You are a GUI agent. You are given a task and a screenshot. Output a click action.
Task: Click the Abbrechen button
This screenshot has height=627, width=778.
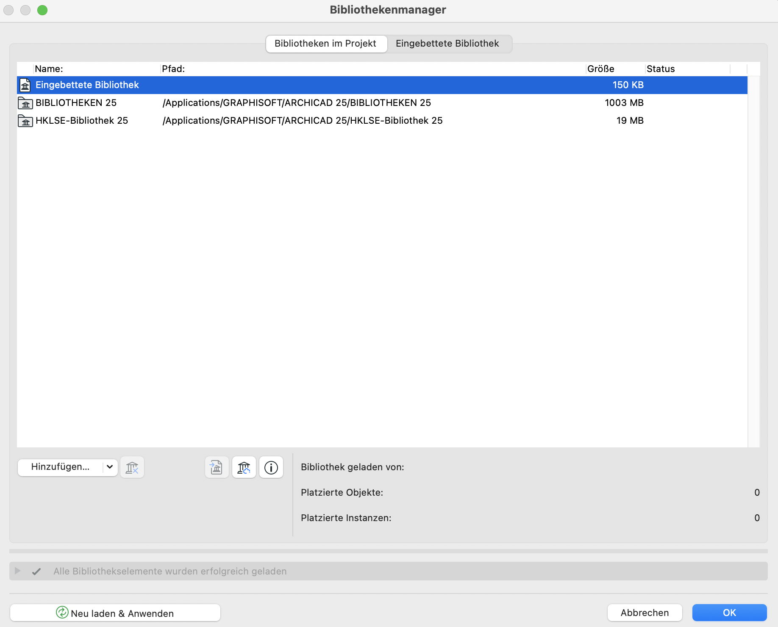pos(645,613)
